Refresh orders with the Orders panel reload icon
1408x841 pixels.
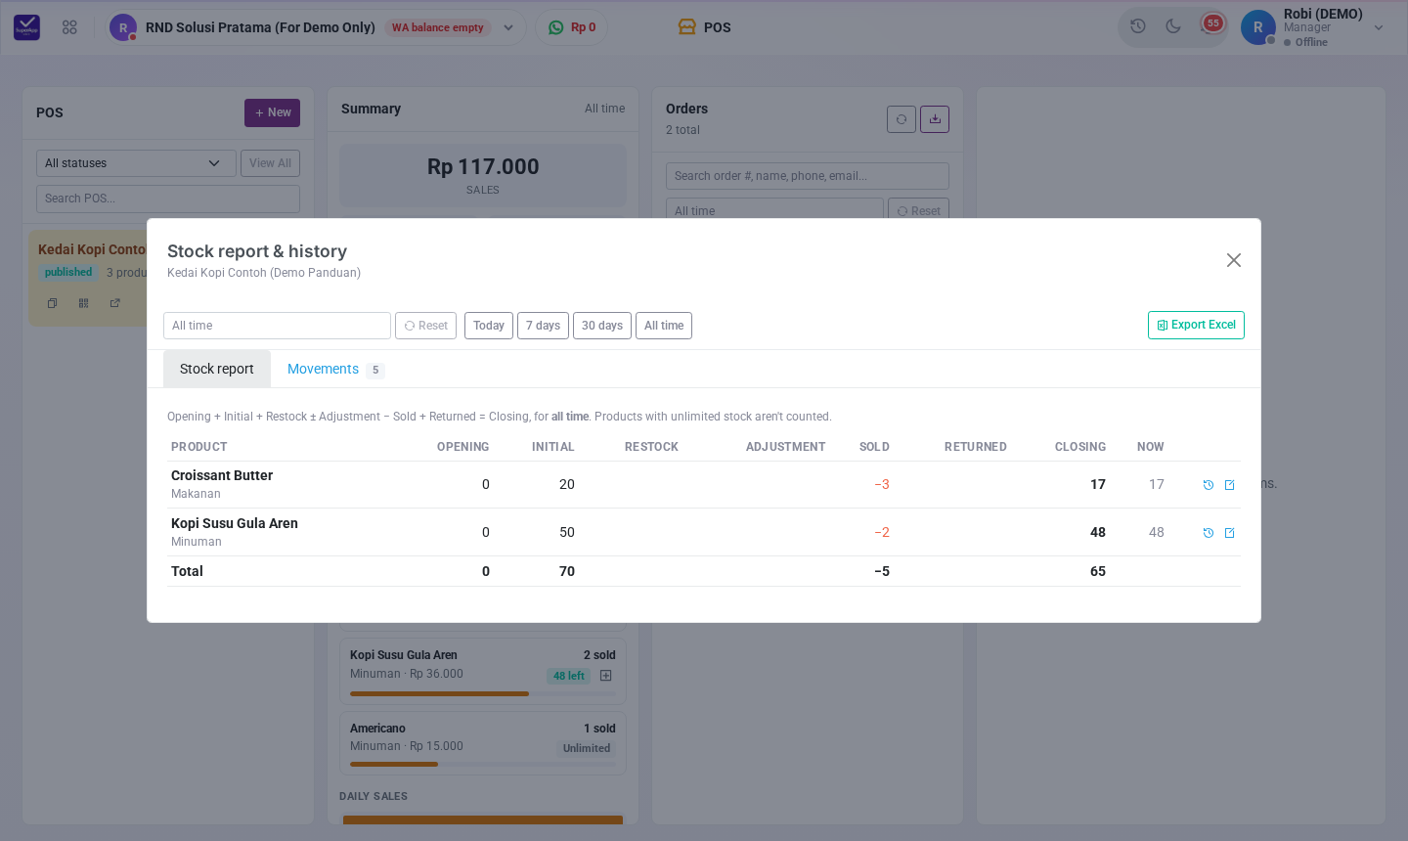tap(902, 119)
